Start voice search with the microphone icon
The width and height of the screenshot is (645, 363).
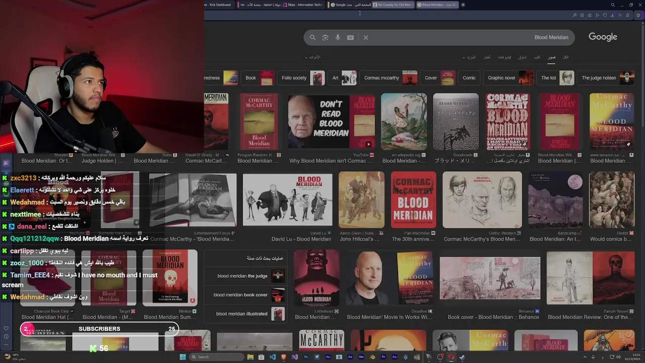click(x=338, y=37)
